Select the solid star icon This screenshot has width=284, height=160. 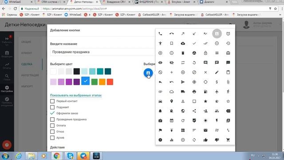205,101
